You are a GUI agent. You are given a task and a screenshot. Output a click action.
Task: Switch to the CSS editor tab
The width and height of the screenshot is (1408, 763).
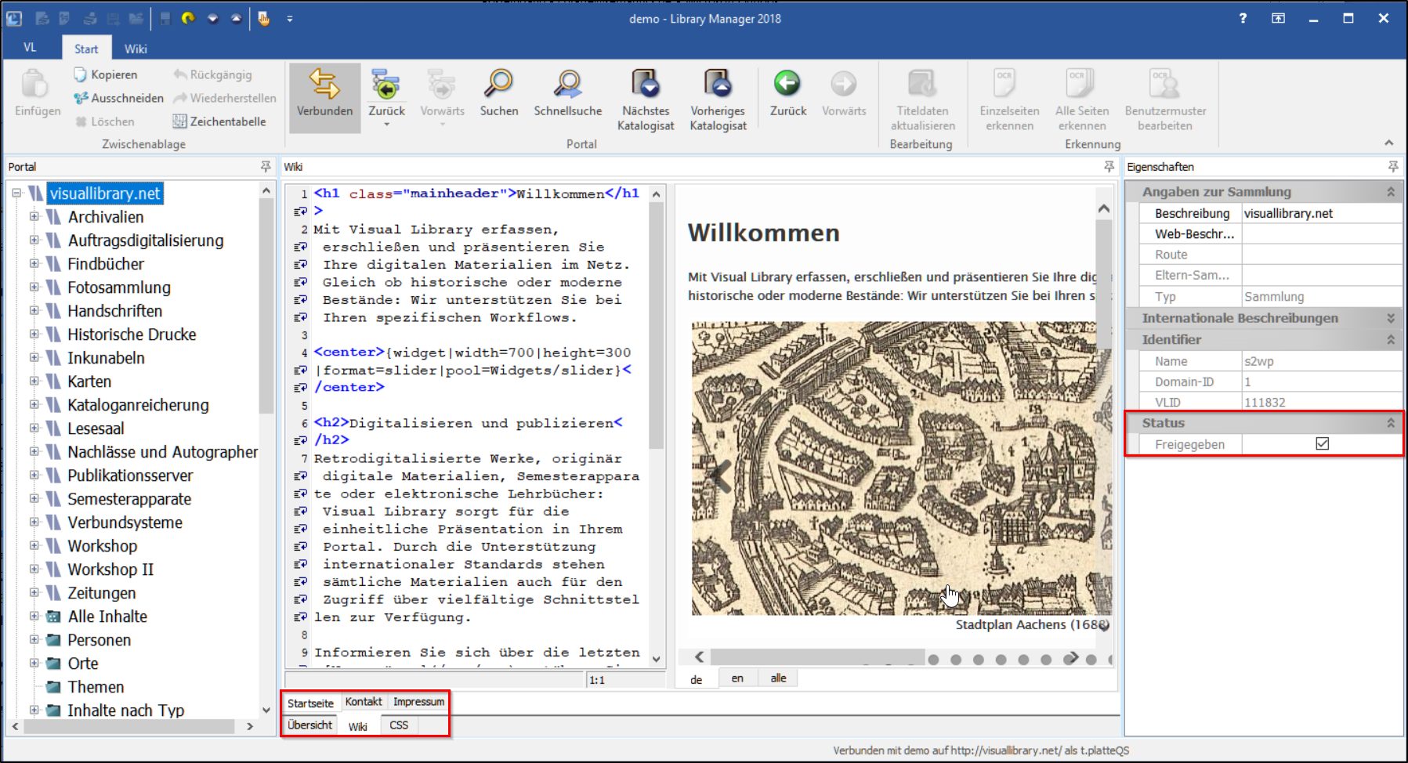[x=399, y=725]
